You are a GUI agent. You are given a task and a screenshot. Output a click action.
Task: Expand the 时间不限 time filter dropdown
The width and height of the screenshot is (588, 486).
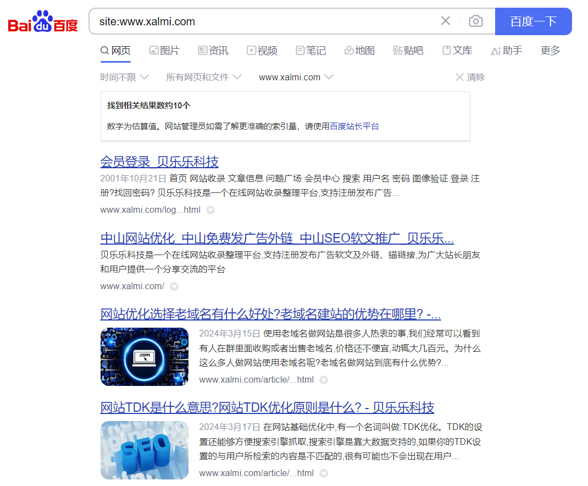(x=125, y=78)
